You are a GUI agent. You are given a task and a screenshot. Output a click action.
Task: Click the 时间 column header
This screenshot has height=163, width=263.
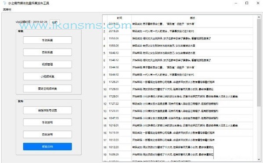pos(119,18)
